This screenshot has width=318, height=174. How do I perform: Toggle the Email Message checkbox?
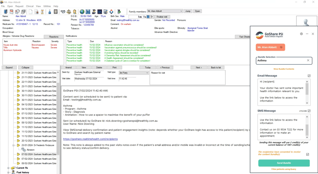[x=309, y=76]
